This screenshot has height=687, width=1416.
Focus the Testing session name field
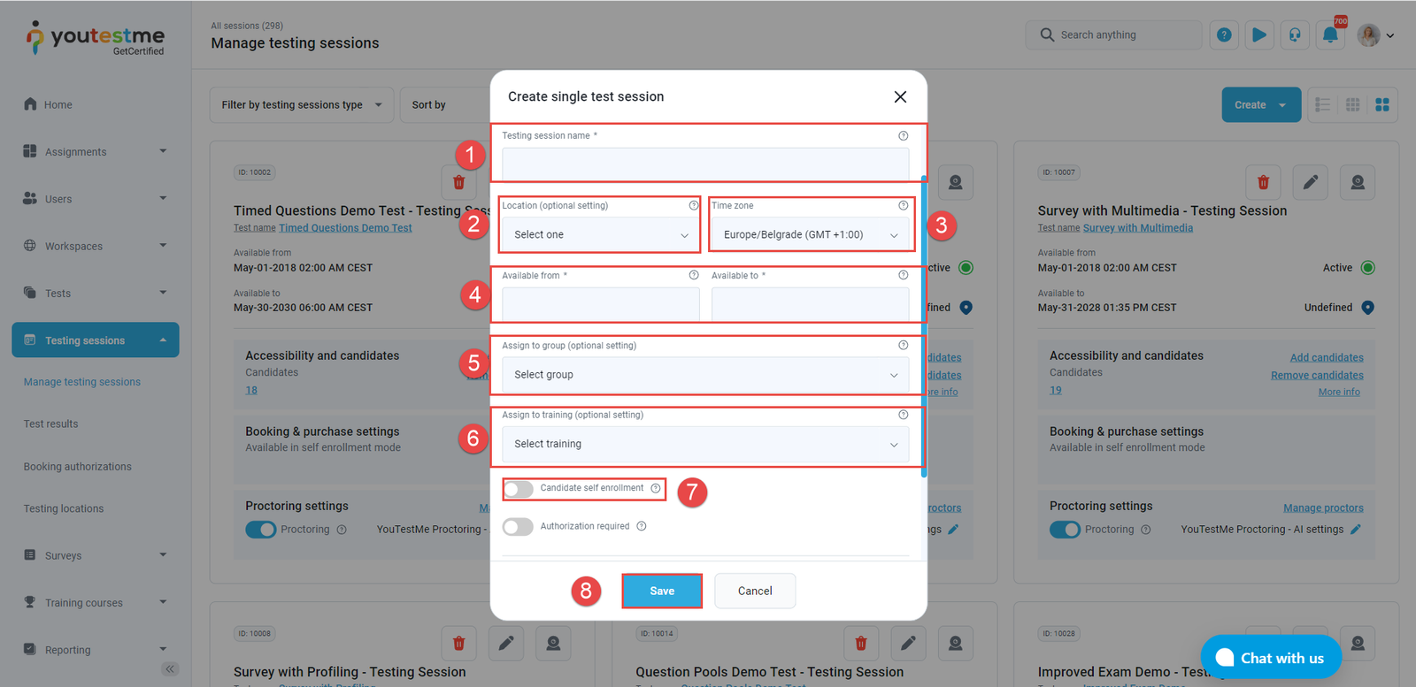tap(705, 164)
